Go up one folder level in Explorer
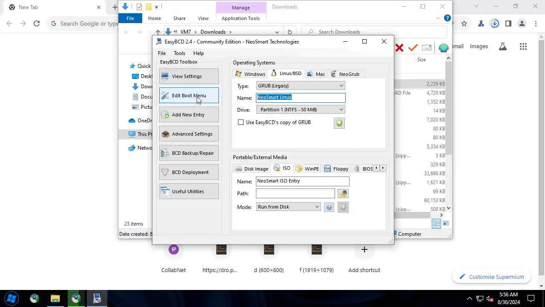This screenshot has width=545, height=307. click(x=158, y=32)
